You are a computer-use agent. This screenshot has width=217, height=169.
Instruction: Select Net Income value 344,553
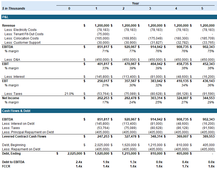click(x=208, y=98)
